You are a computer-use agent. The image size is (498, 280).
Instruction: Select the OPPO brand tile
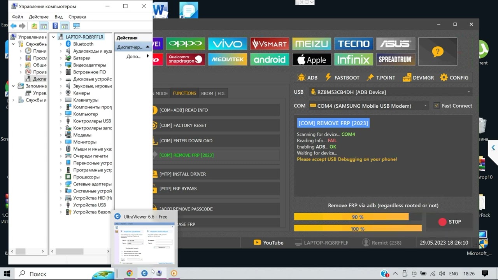tap(186, 44)
